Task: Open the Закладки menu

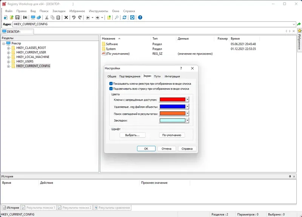Action: click(59, 11)
